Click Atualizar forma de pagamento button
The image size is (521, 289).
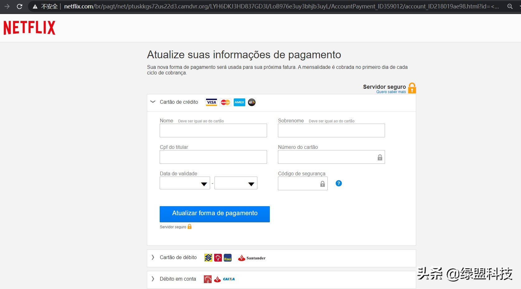point(215,214)
